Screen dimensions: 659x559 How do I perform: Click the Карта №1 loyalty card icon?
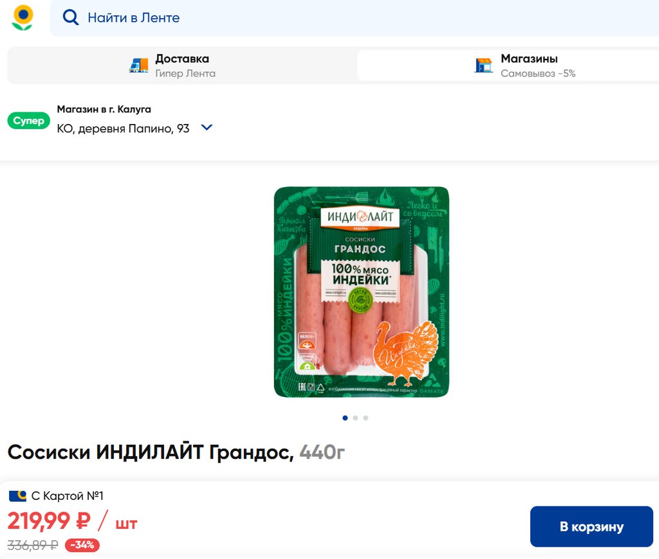(x=17, y=496)
